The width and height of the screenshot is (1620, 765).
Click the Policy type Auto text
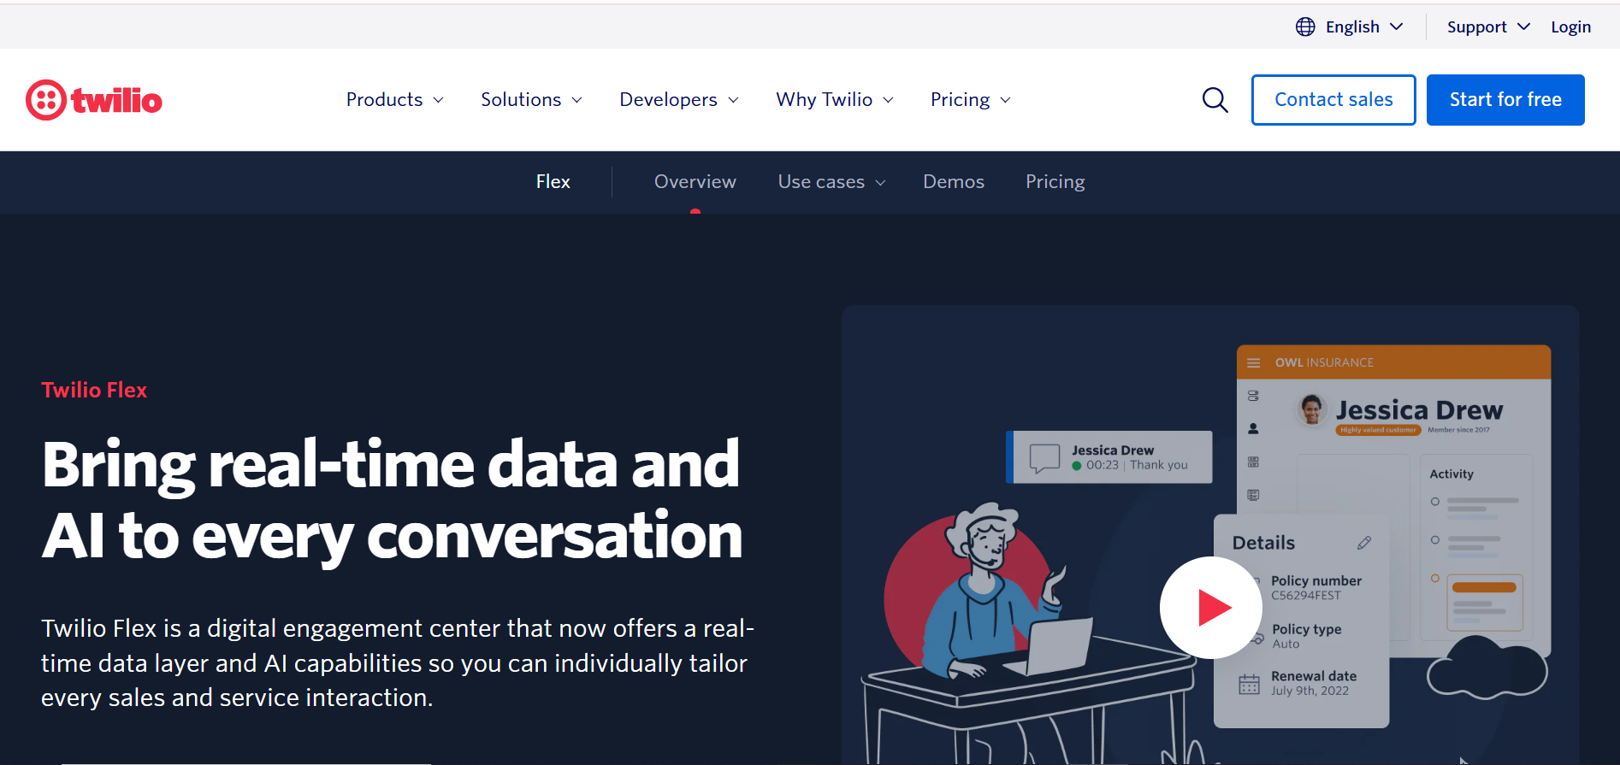click(x=1306, y=636)
